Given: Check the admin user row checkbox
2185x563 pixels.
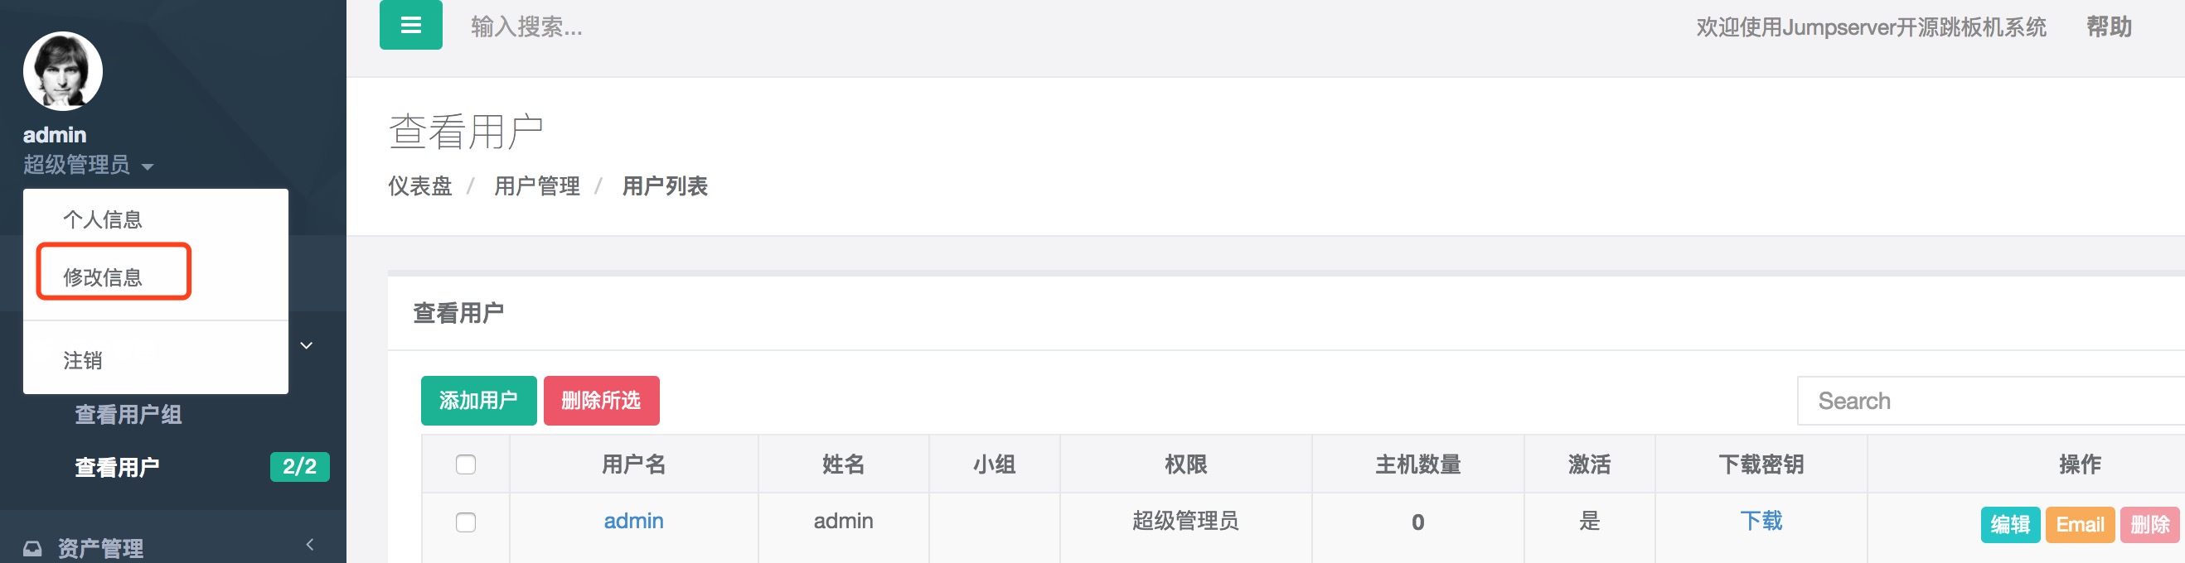Looking at the screenshot, I should 466,522.
